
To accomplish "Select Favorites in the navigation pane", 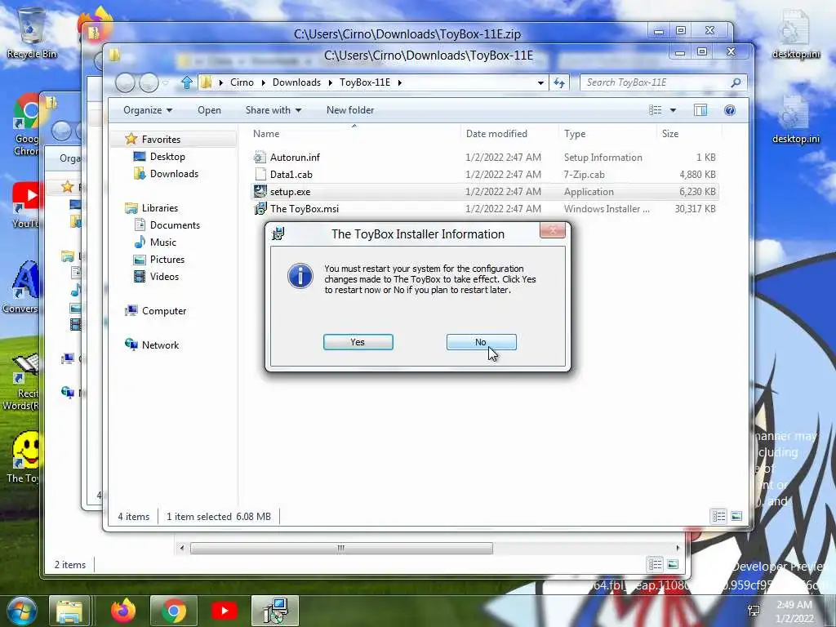I will (x=161, y=139).
